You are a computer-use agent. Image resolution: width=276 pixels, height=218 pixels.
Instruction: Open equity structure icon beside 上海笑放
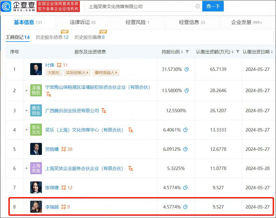point(131,169)
